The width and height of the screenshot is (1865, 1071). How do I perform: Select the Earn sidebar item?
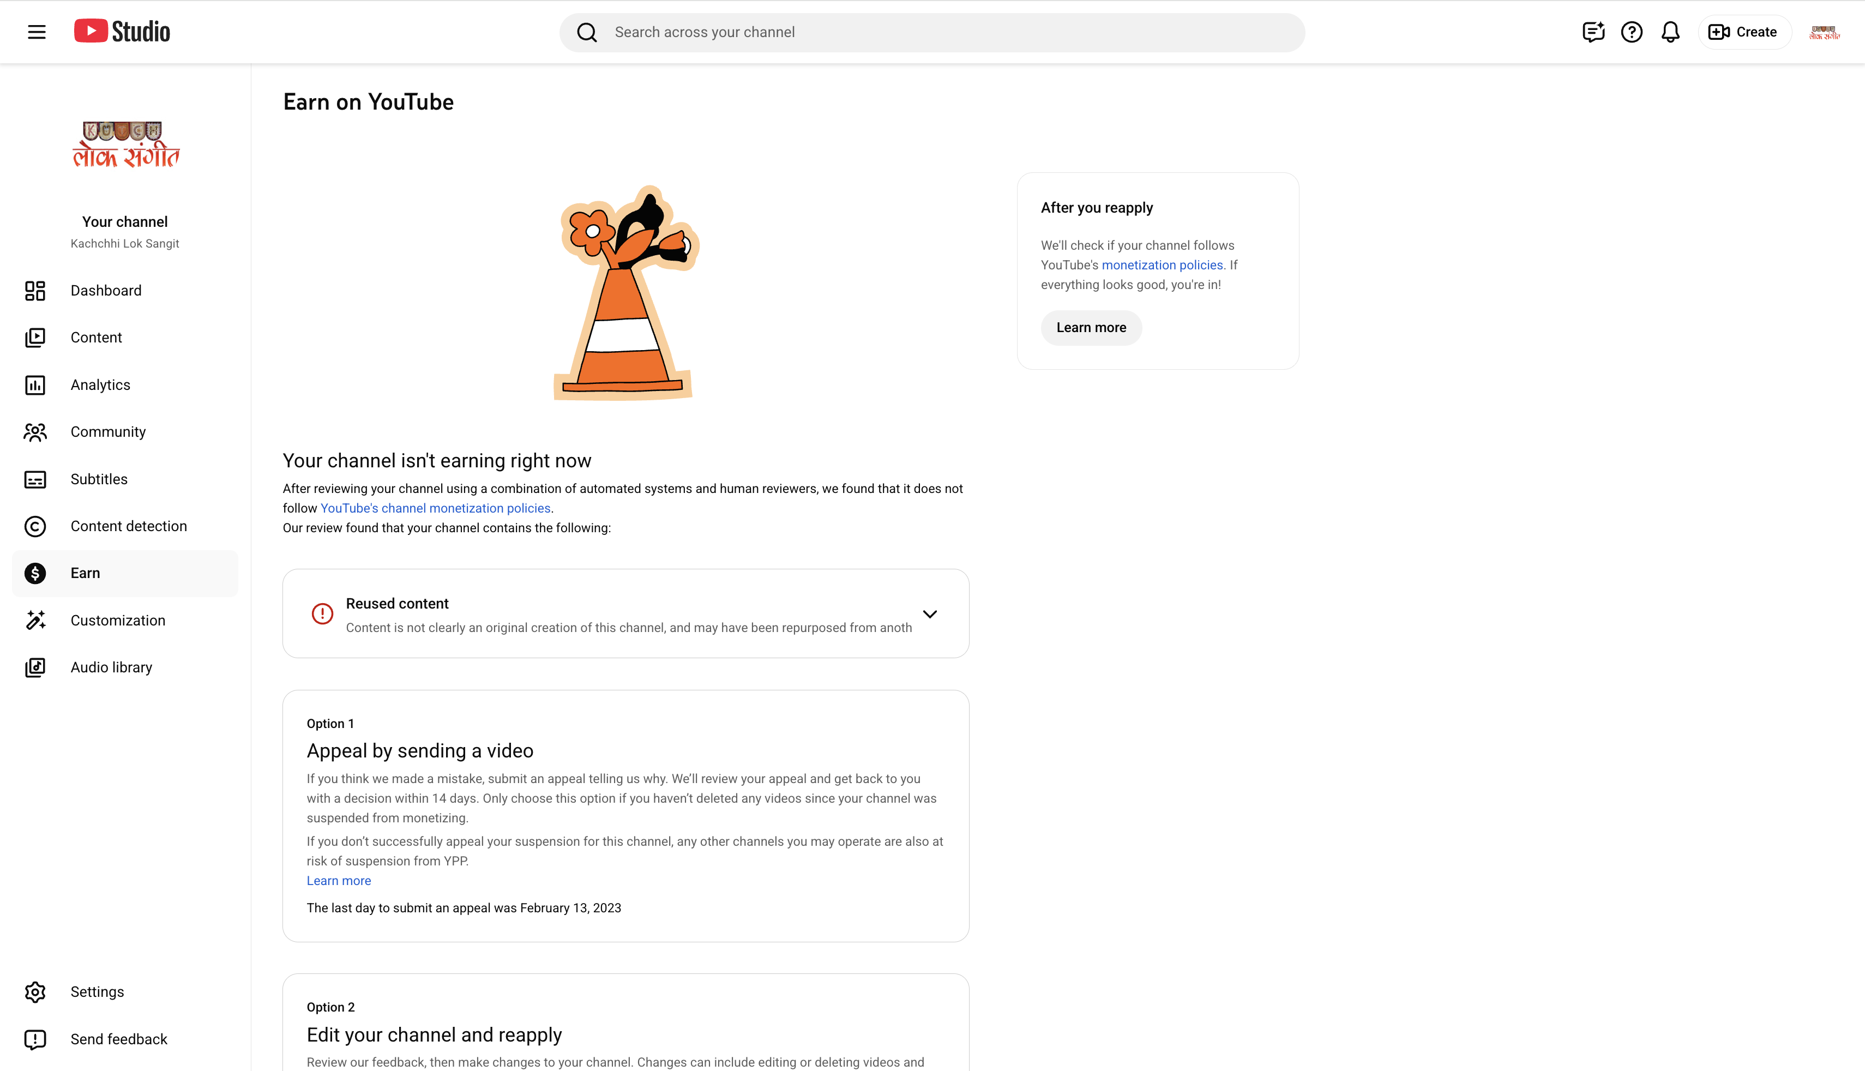pos(125,573)
